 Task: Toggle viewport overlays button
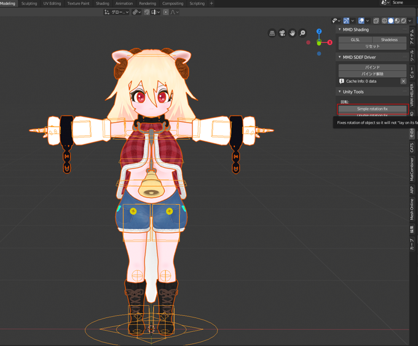pyautogui.click(x=361, y=21)
